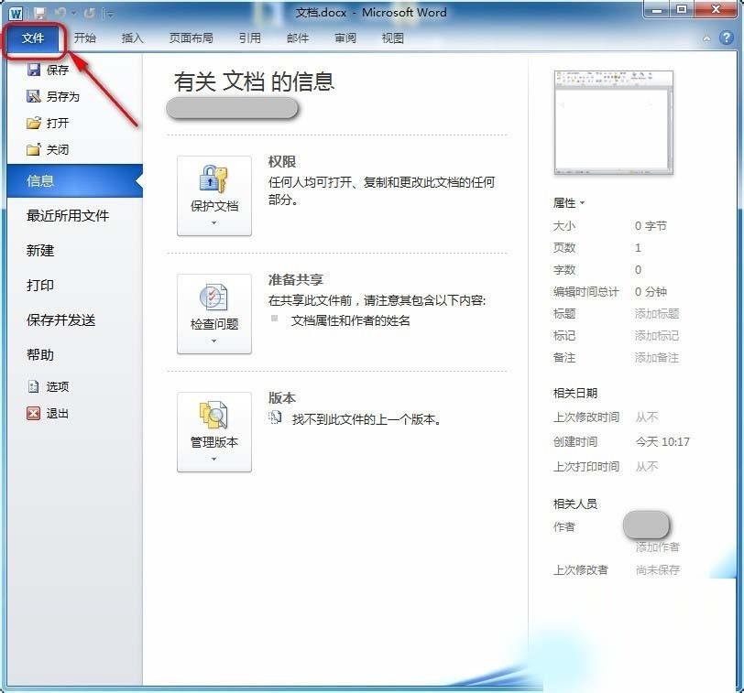Viewport: 744px width, 693px height.
Task: Click the Word program icon in the title bar
Action: tap(16, 12)
